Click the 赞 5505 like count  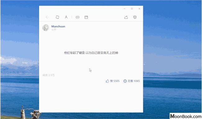(115, 81)
